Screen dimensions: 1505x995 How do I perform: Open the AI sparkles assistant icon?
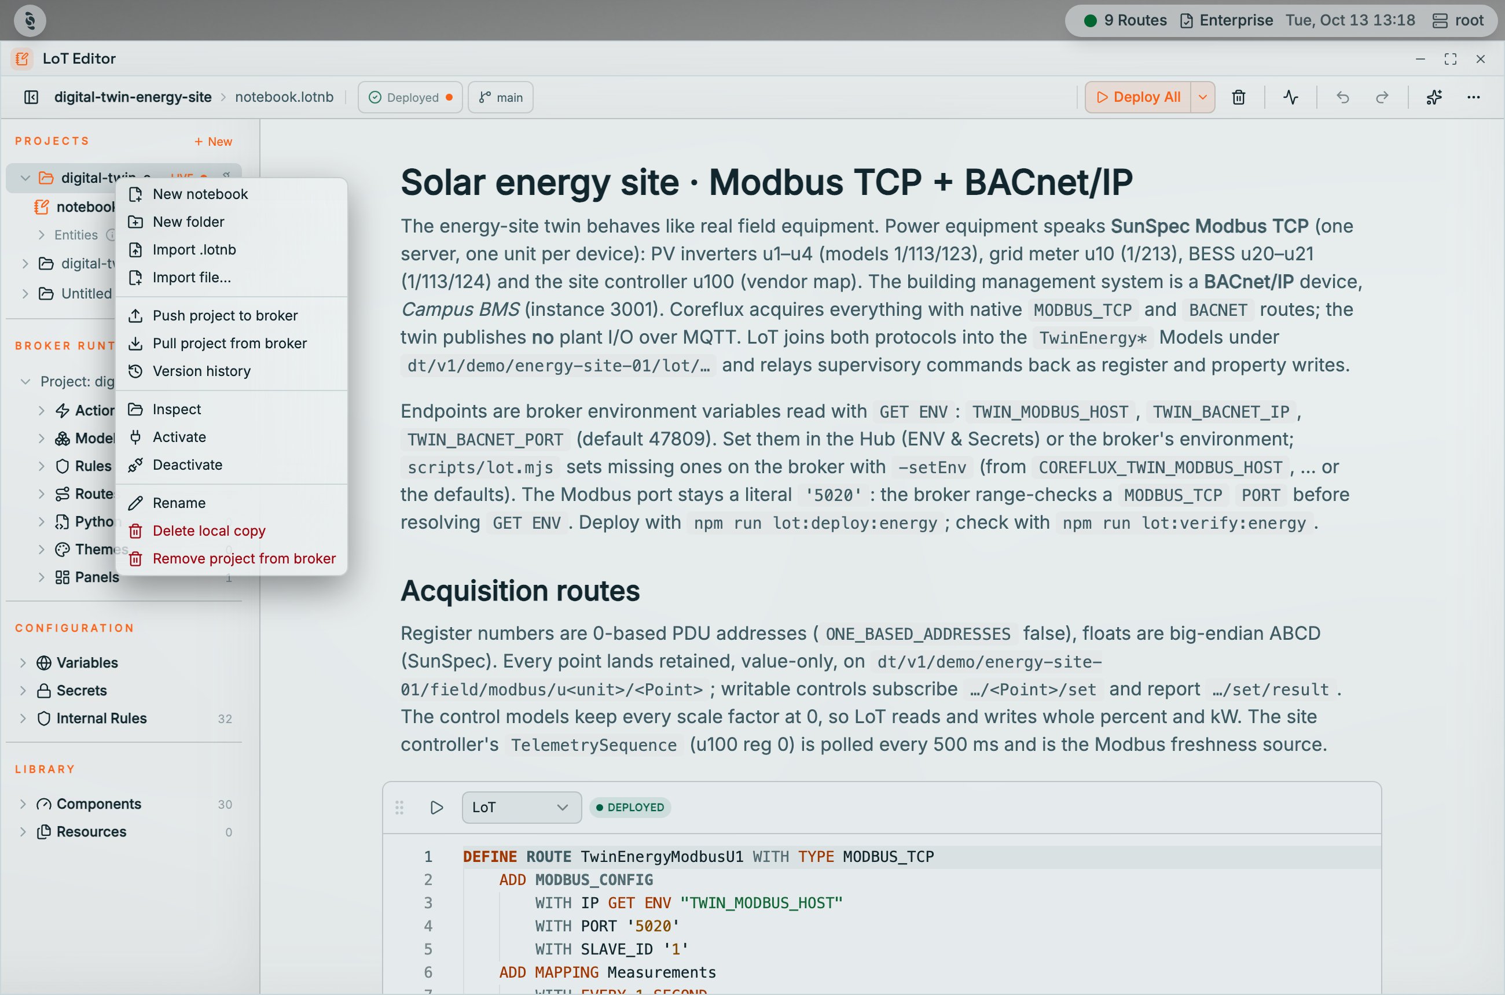point(1434,97)
